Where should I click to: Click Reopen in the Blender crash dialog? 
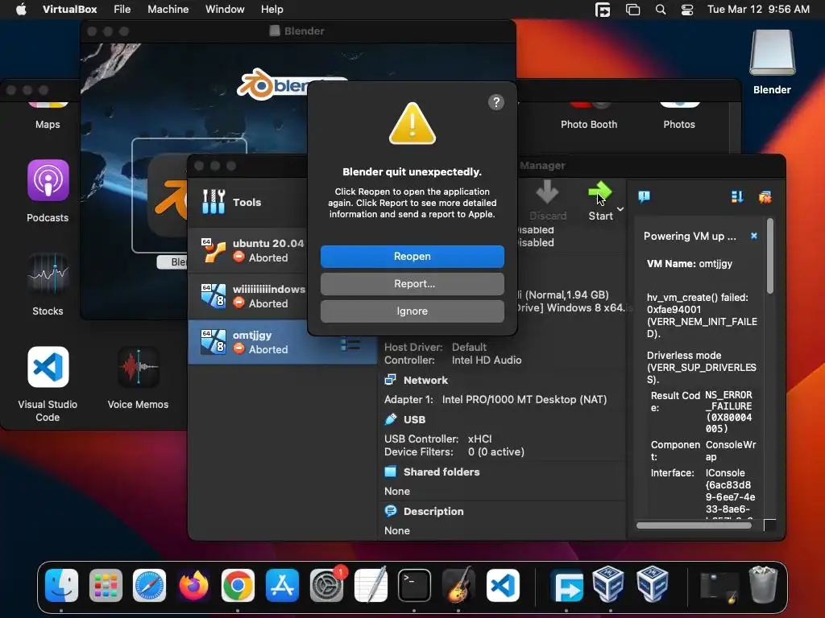coord(412,257)
